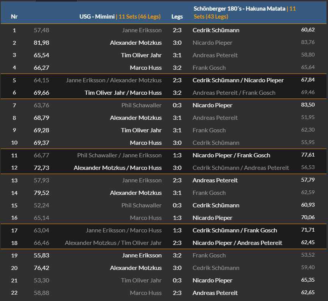Select Phil Schawaller in match 7
Screen dimensions: 328x301
tap(141, 105)
